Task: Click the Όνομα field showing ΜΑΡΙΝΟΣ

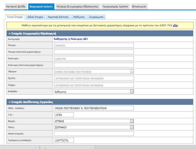Action: pos(94,45)
